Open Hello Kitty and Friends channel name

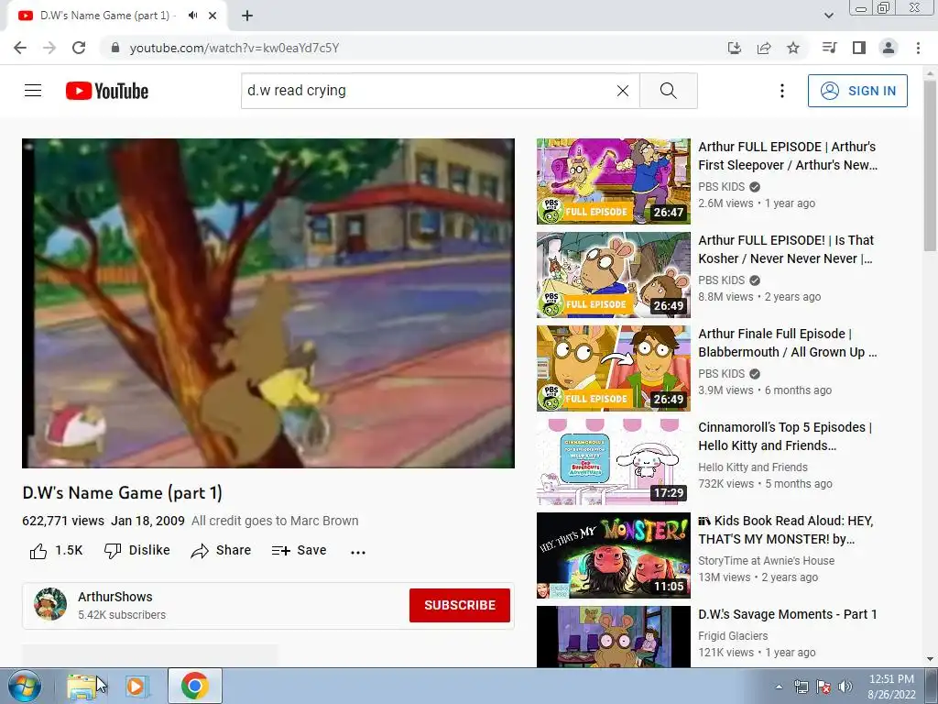pyautogui.click(x=753, y=467)
